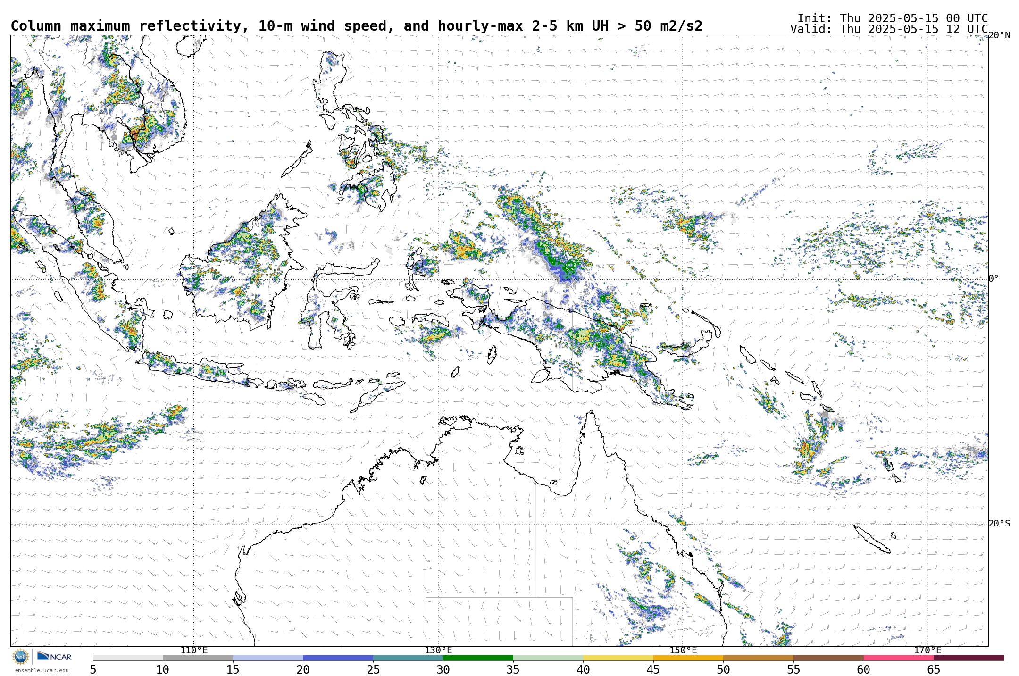Click the '130°E' longitude label
Screen dimensions: 1019x676
click(x=438, y=651)
